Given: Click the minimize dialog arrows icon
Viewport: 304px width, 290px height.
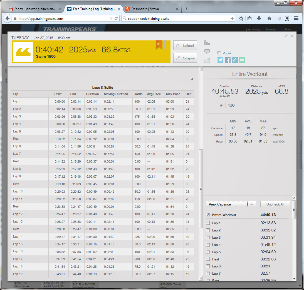Looking at the screenshot, I should [x=286, y=36].
